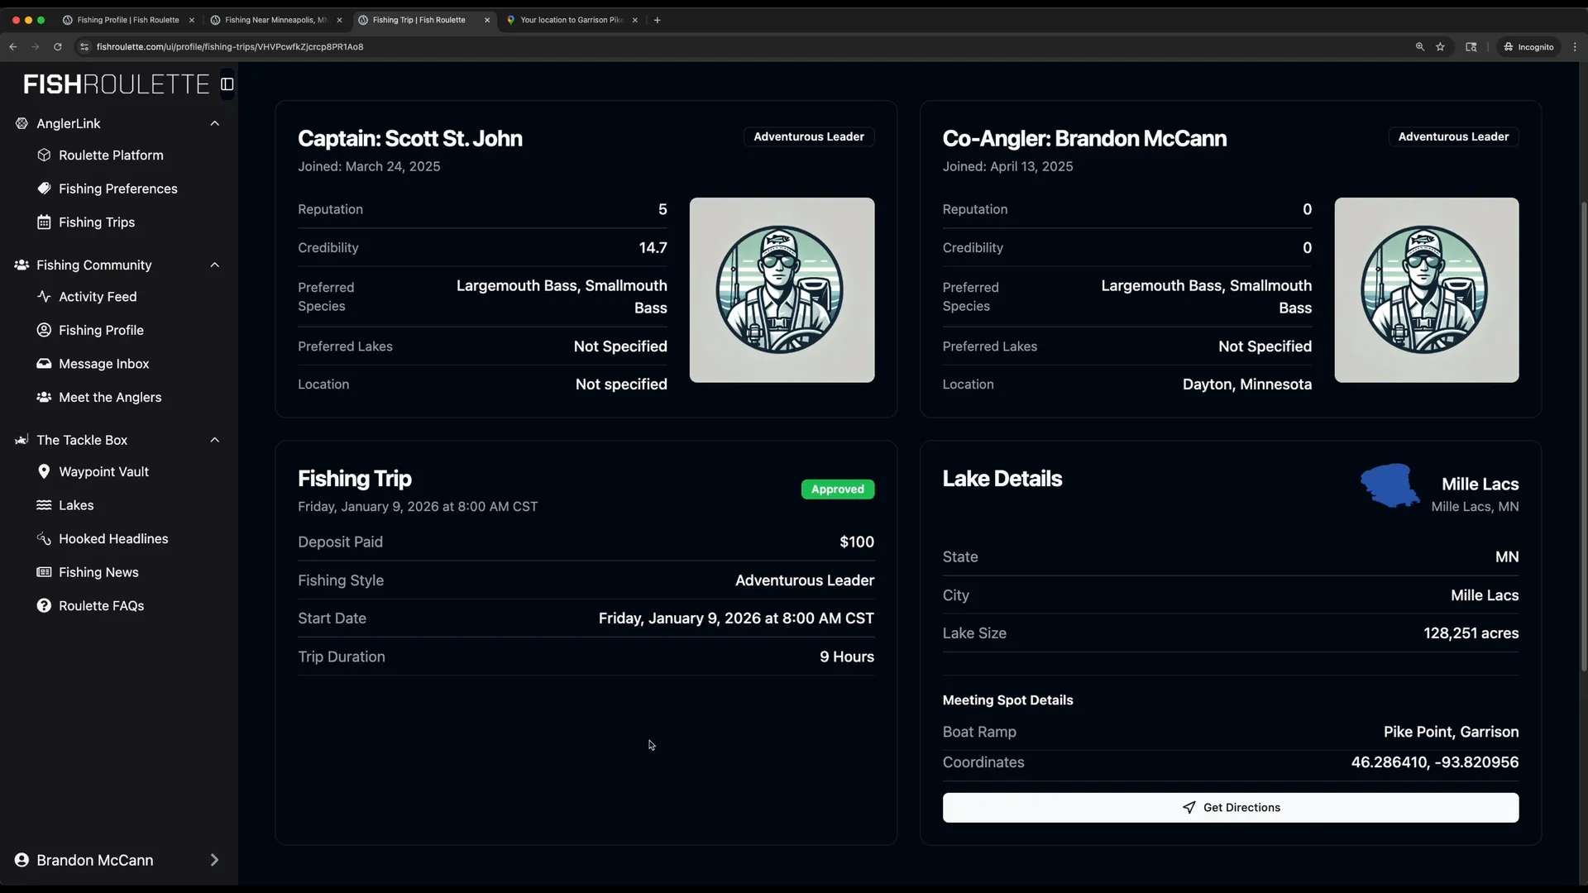Collapse the AnglerLink sidebar section
This screenshot has width=1588, height=893.
pyautogui.click(x=215, y=124)
